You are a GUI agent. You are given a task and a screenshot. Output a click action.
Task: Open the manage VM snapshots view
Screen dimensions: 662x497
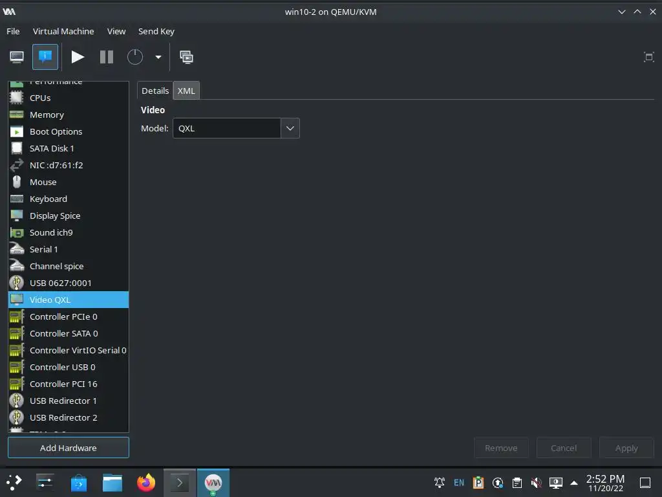click(186, 57)
